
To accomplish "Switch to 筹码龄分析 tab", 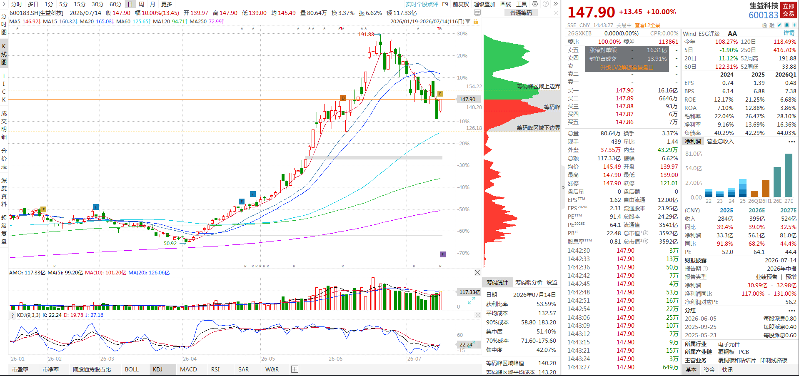I will tap(529, 282).
